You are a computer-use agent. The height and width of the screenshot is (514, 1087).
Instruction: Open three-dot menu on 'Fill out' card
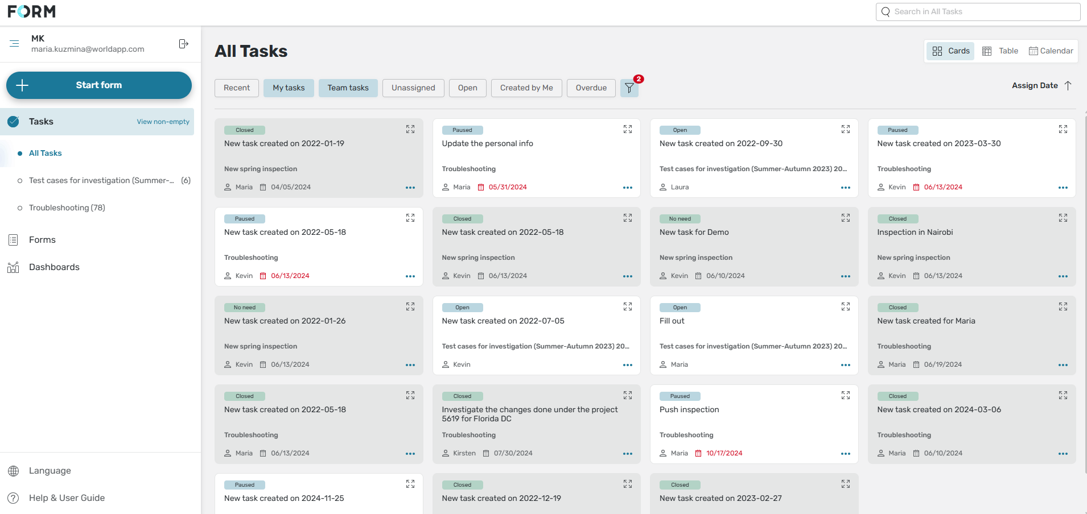click(845, 365)
